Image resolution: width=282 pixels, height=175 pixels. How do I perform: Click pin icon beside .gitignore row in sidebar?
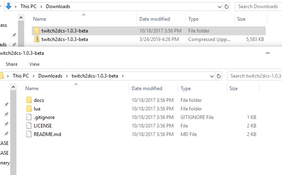pos(7,124)
